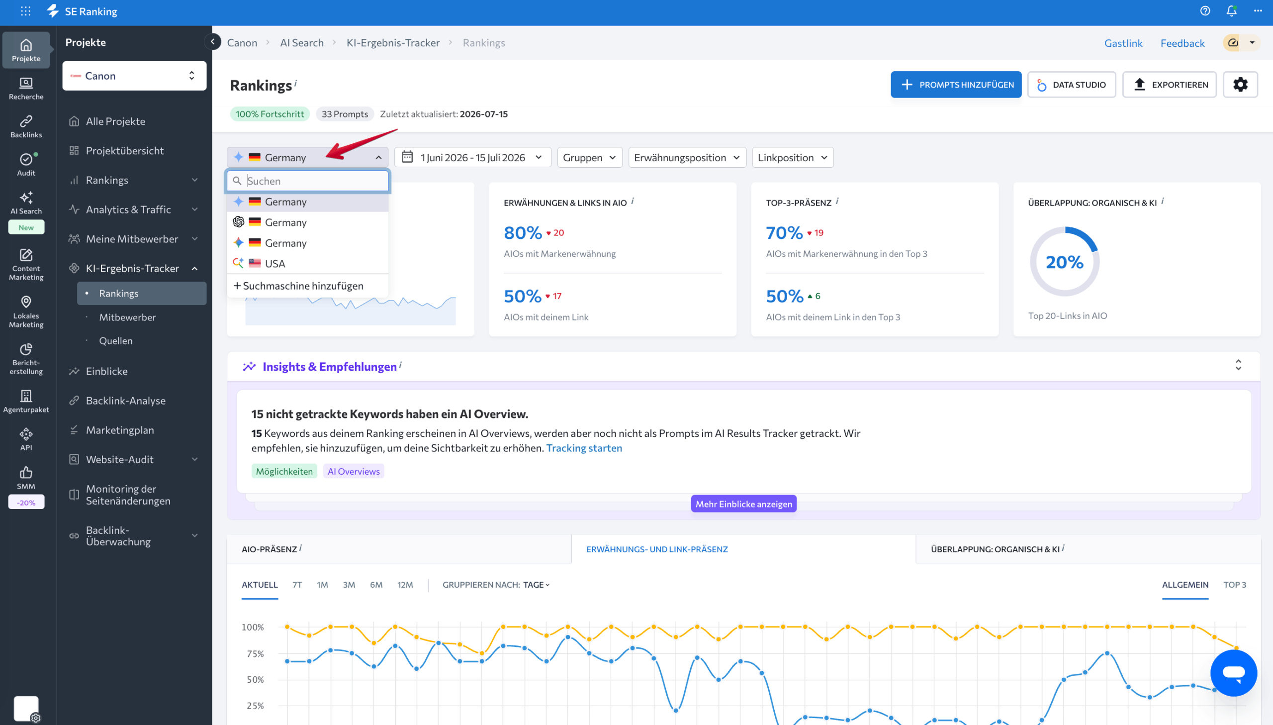
Task: Click the Tracking starten link
Action: [584, 448]
